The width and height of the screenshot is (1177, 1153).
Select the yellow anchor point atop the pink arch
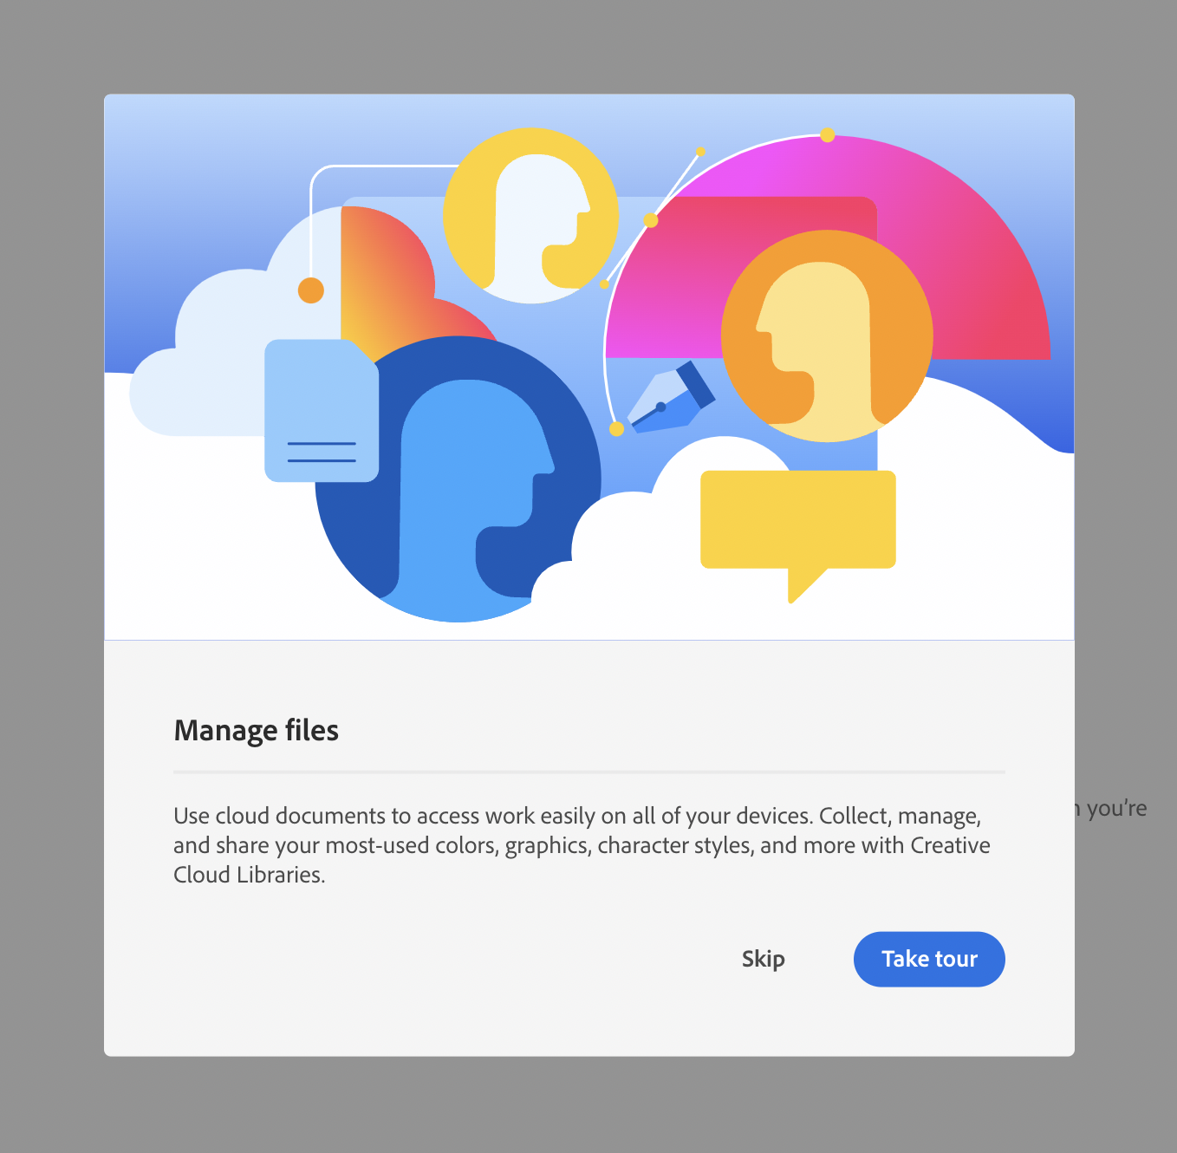click(x=828, y=135)
